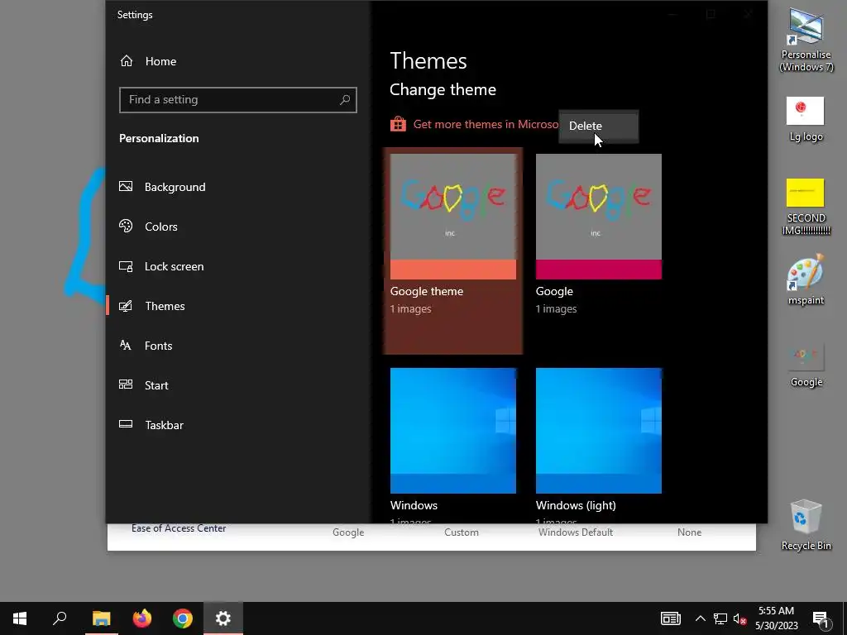
Task: Open the Recycle Bin
Action: [x=806, y=524]
